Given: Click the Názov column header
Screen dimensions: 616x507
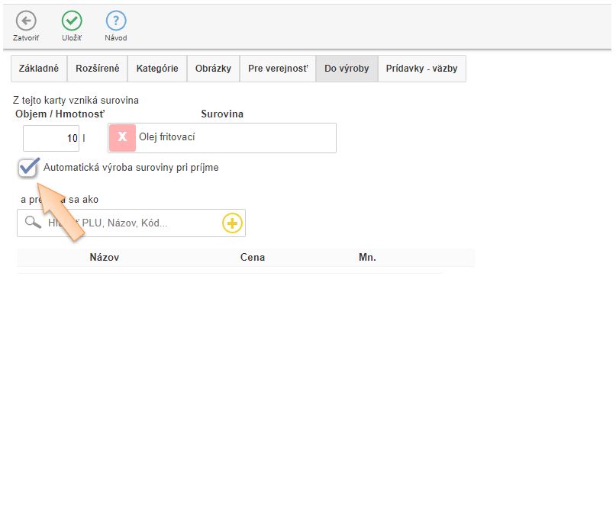Looking at the screenshot, I should click(104, 257).
